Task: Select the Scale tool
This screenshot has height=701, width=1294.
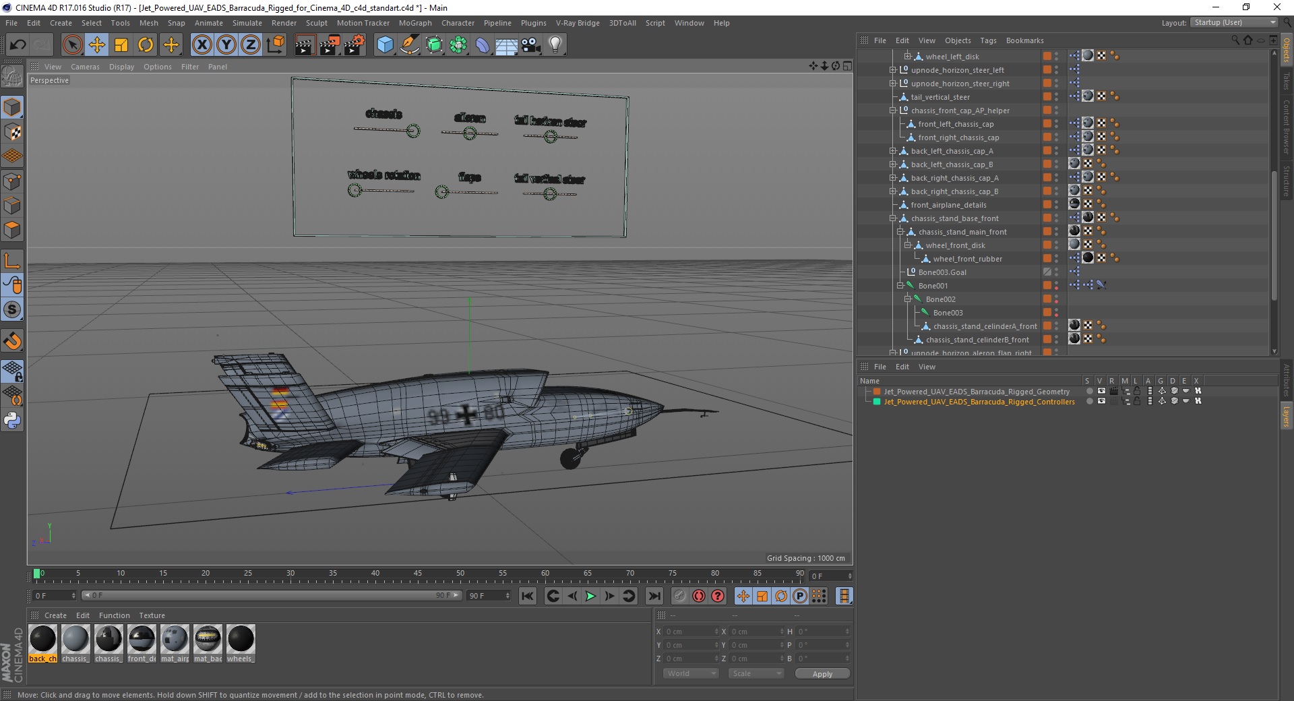Action: click(x=121, y=45)
